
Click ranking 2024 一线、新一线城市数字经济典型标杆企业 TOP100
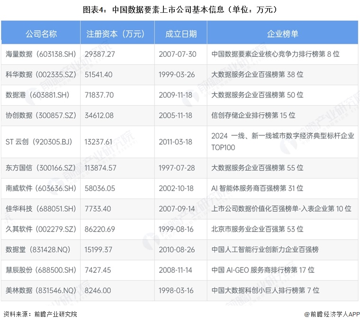[x=283, y=142]
